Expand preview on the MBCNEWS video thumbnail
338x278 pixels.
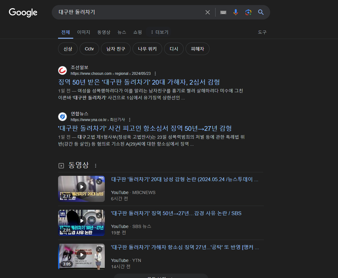[99, 181]
